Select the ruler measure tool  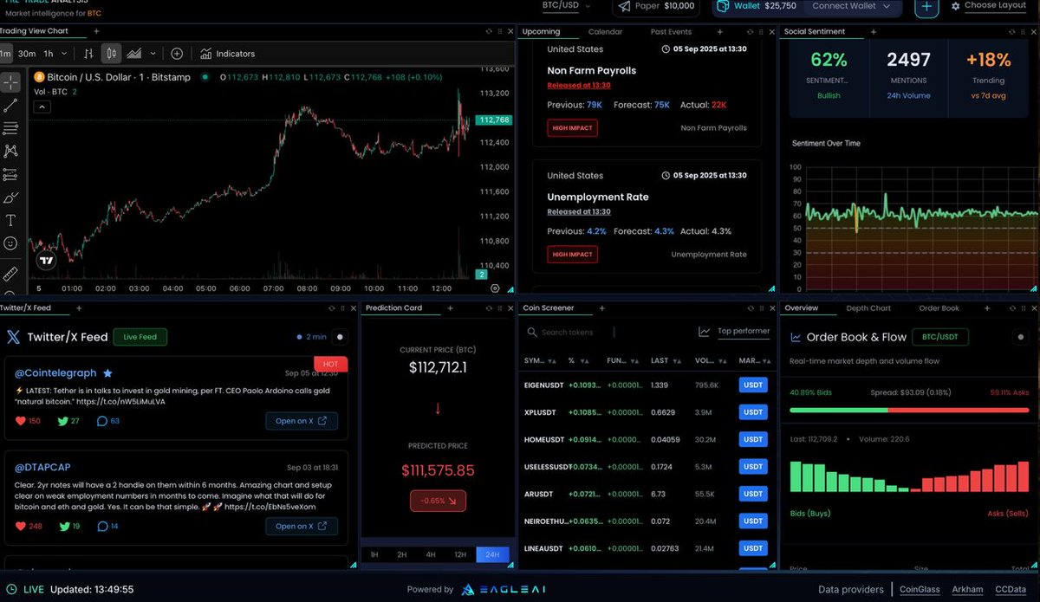(x=10, y=274)
